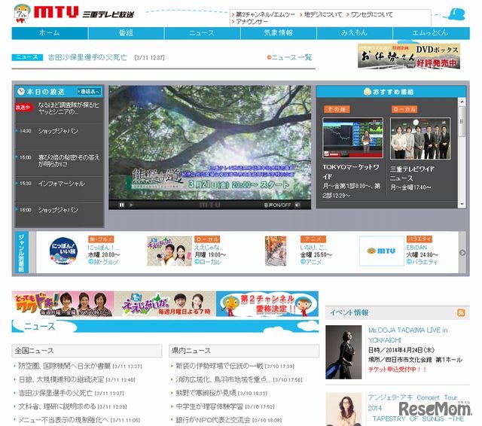Open 防空圏、国際機関へ日米が書簡 news item
482x426 pixels.
64,366
